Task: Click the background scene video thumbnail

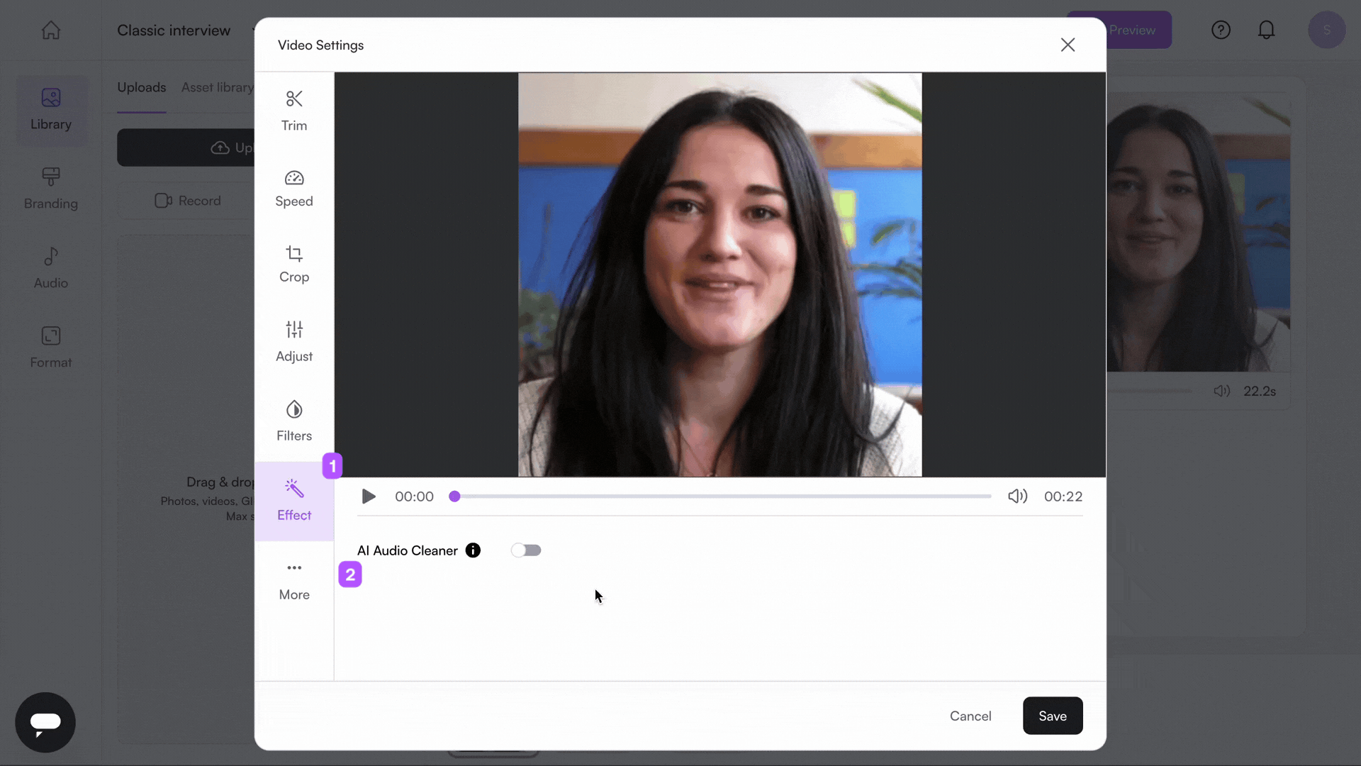Action: coord(1198,232)
